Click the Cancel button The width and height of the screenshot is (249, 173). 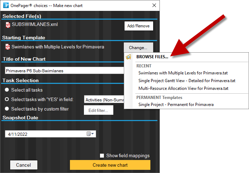[24, 165]
